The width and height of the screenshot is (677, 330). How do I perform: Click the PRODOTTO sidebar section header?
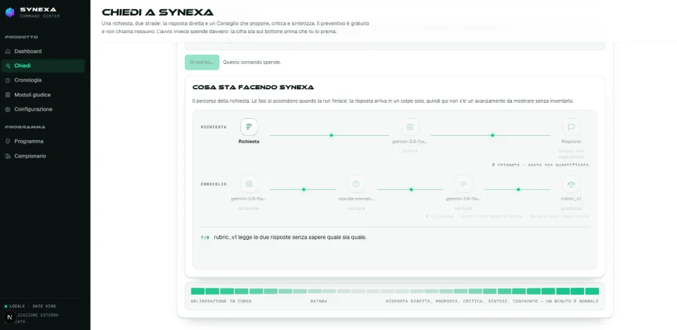[22, 37]
